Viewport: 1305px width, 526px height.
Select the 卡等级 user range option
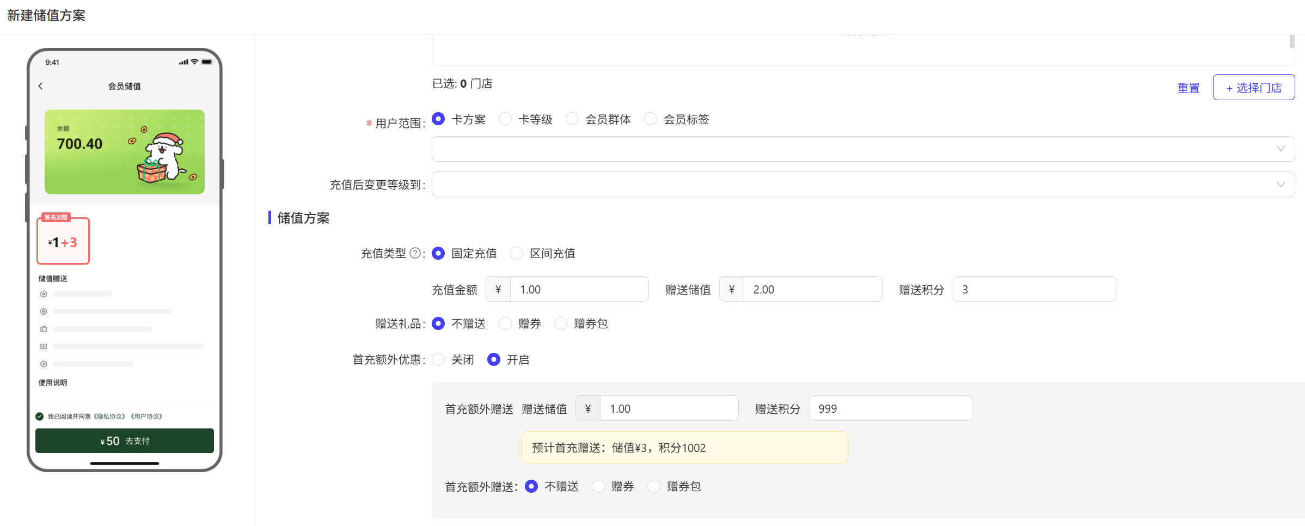tap(505, 119)
